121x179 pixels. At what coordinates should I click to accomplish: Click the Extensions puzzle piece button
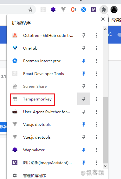click(104, 10)
